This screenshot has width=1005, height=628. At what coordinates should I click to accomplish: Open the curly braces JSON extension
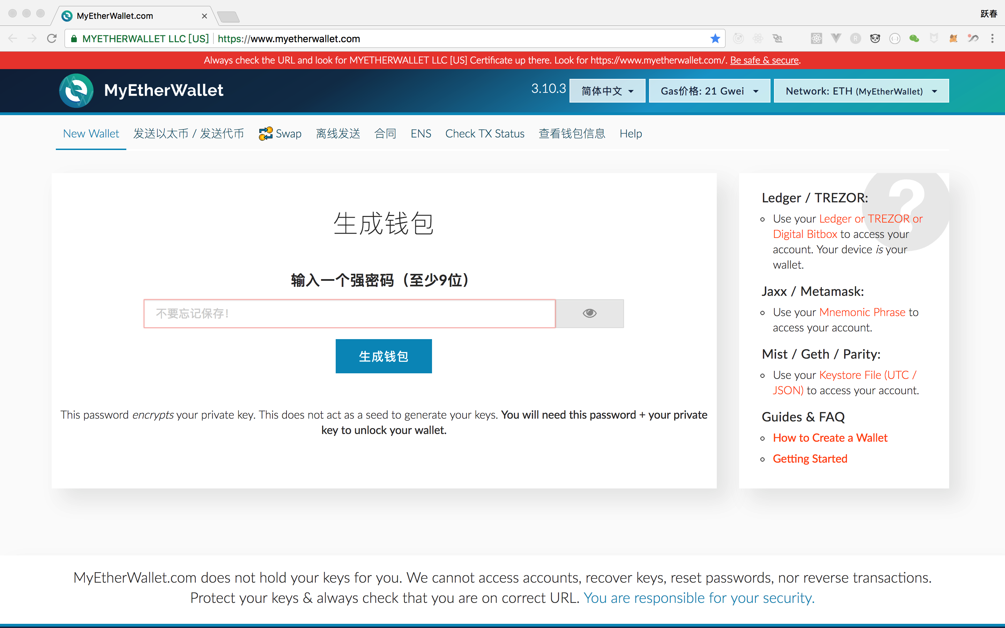894,39
